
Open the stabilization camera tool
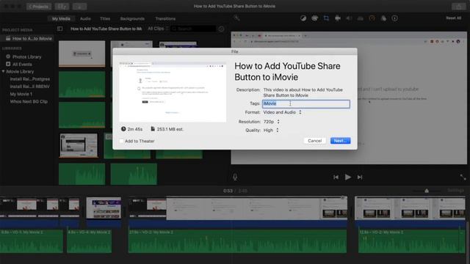[338, 18]
